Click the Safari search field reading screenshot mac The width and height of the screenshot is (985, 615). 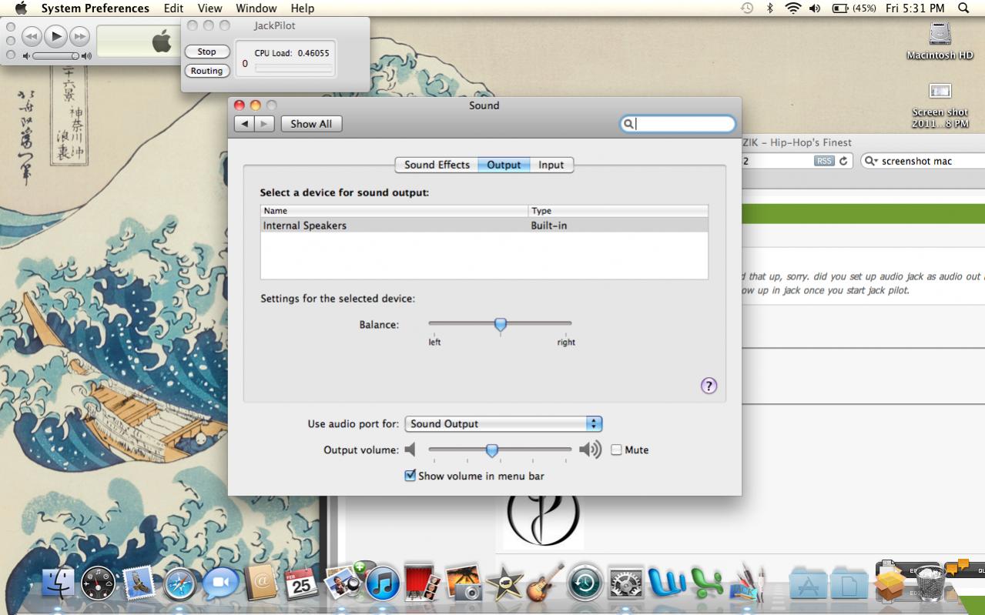pyautogui.click(x=923, y=161)
